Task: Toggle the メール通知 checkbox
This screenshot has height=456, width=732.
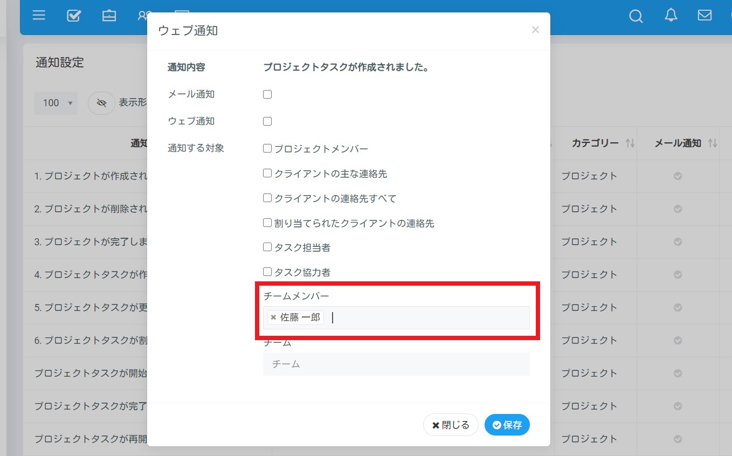Action: point(267,94)
